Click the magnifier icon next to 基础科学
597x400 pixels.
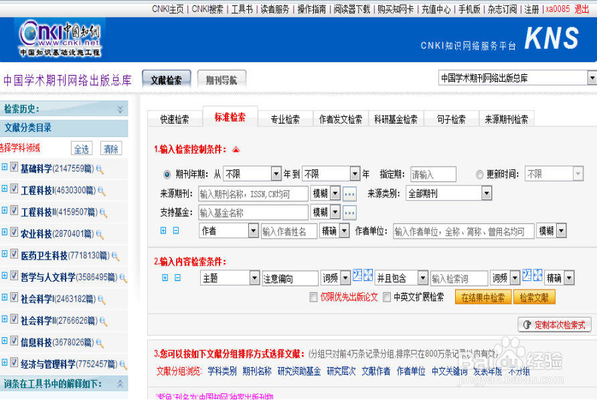tap(100, 169)
